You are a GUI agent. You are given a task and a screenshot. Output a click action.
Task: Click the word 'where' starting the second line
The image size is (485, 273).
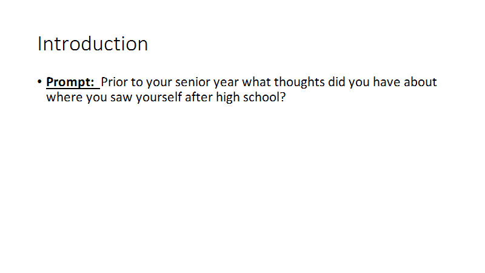point(64,97)
